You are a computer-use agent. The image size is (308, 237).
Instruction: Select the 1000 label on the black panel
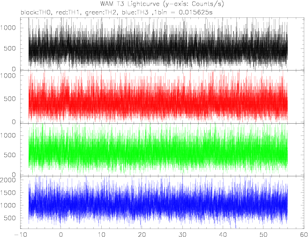(8, 28)
